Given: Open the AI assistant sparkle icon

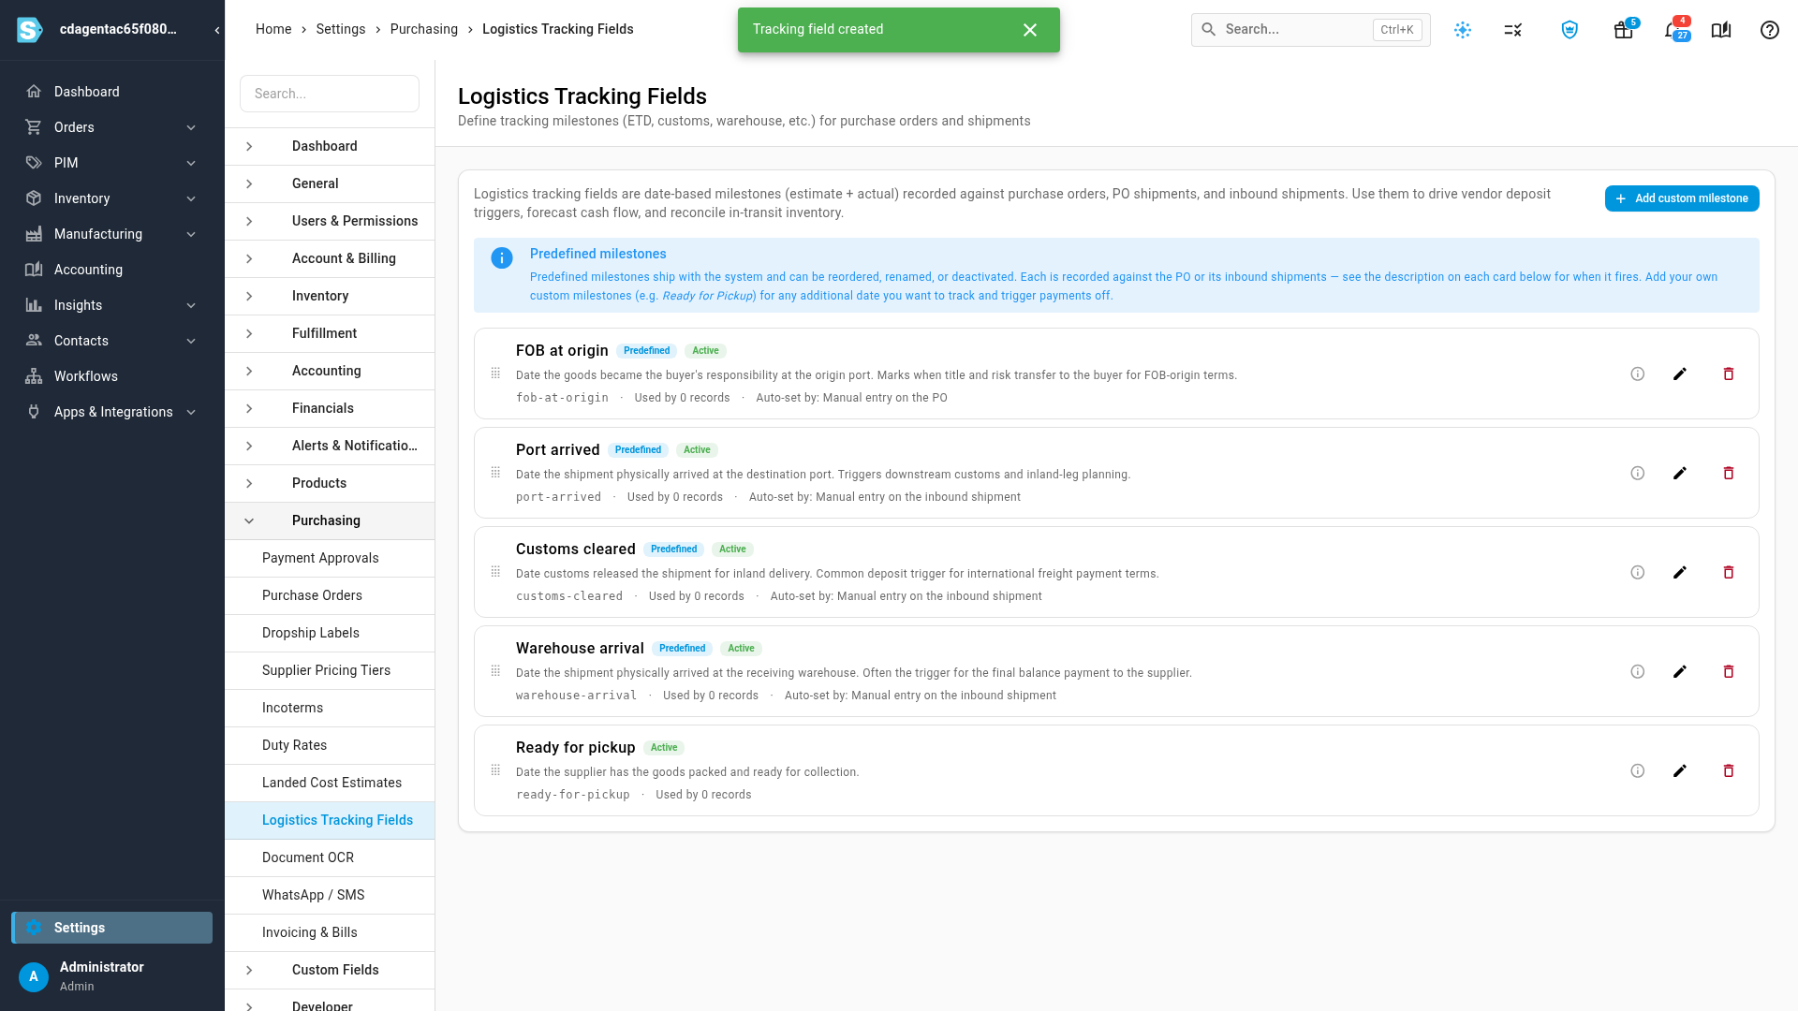Looking at the screenshot, I should tap(1463, 30).
